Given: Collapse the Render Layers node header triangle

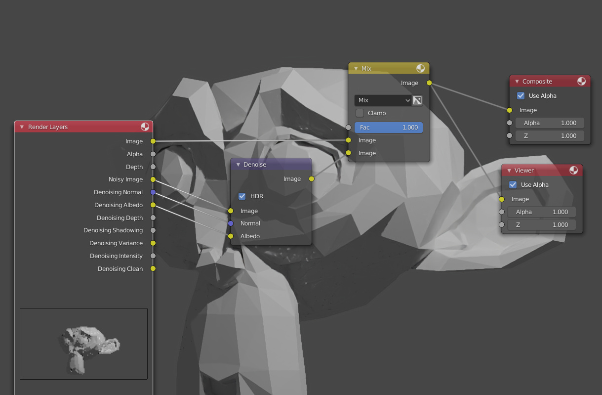Looking at the screenshot, I should click(21, 127).
